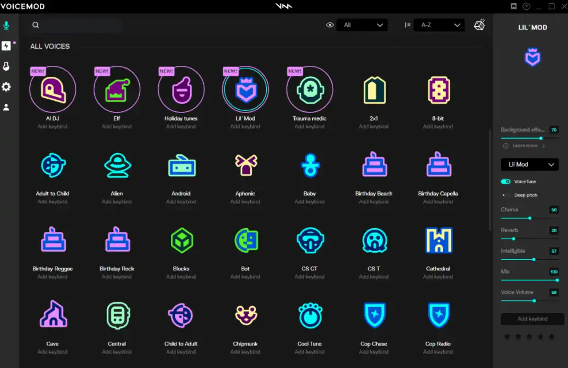568x368 pixels.
Task: Pick the Birthday Capella voice
Action: 439,164
